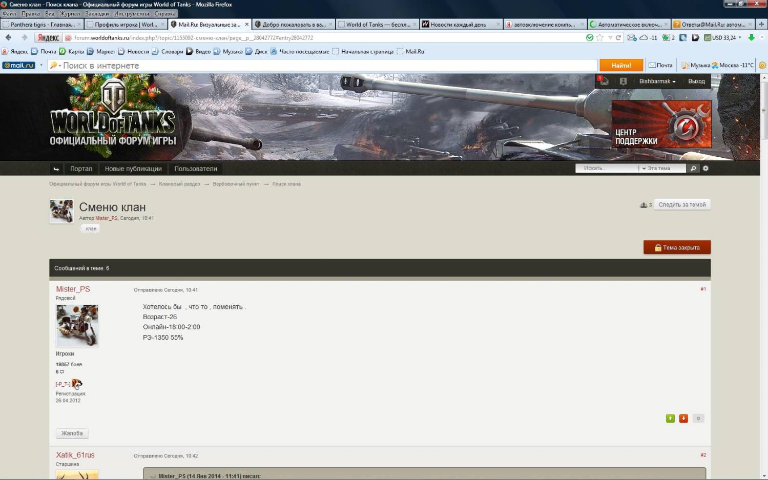Click Выход to log out
This screenshot has height=480, width=768.
pos(696,81)
